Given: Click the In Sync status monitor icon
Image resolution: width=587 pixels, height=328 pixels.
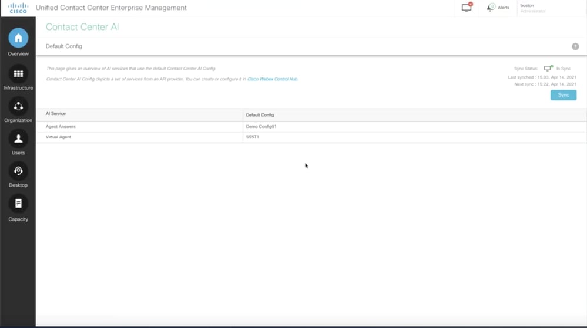Looking at the screenshot, I should tap(548, 68).
